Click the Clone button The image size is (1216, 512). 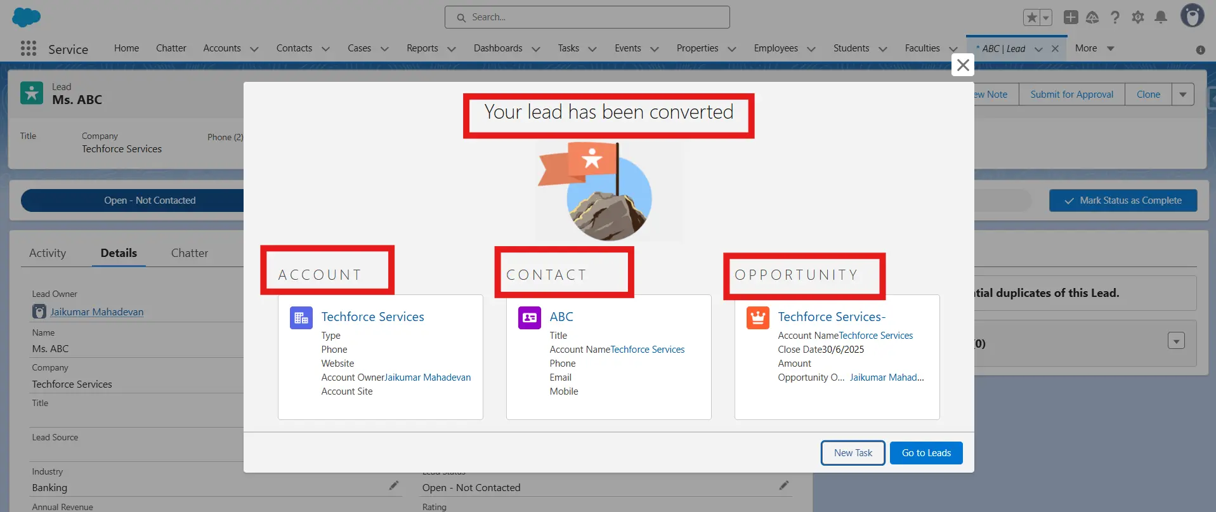click(x=1149, y=95)
